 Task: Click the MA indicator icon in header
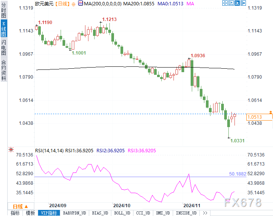coord(80,3)
